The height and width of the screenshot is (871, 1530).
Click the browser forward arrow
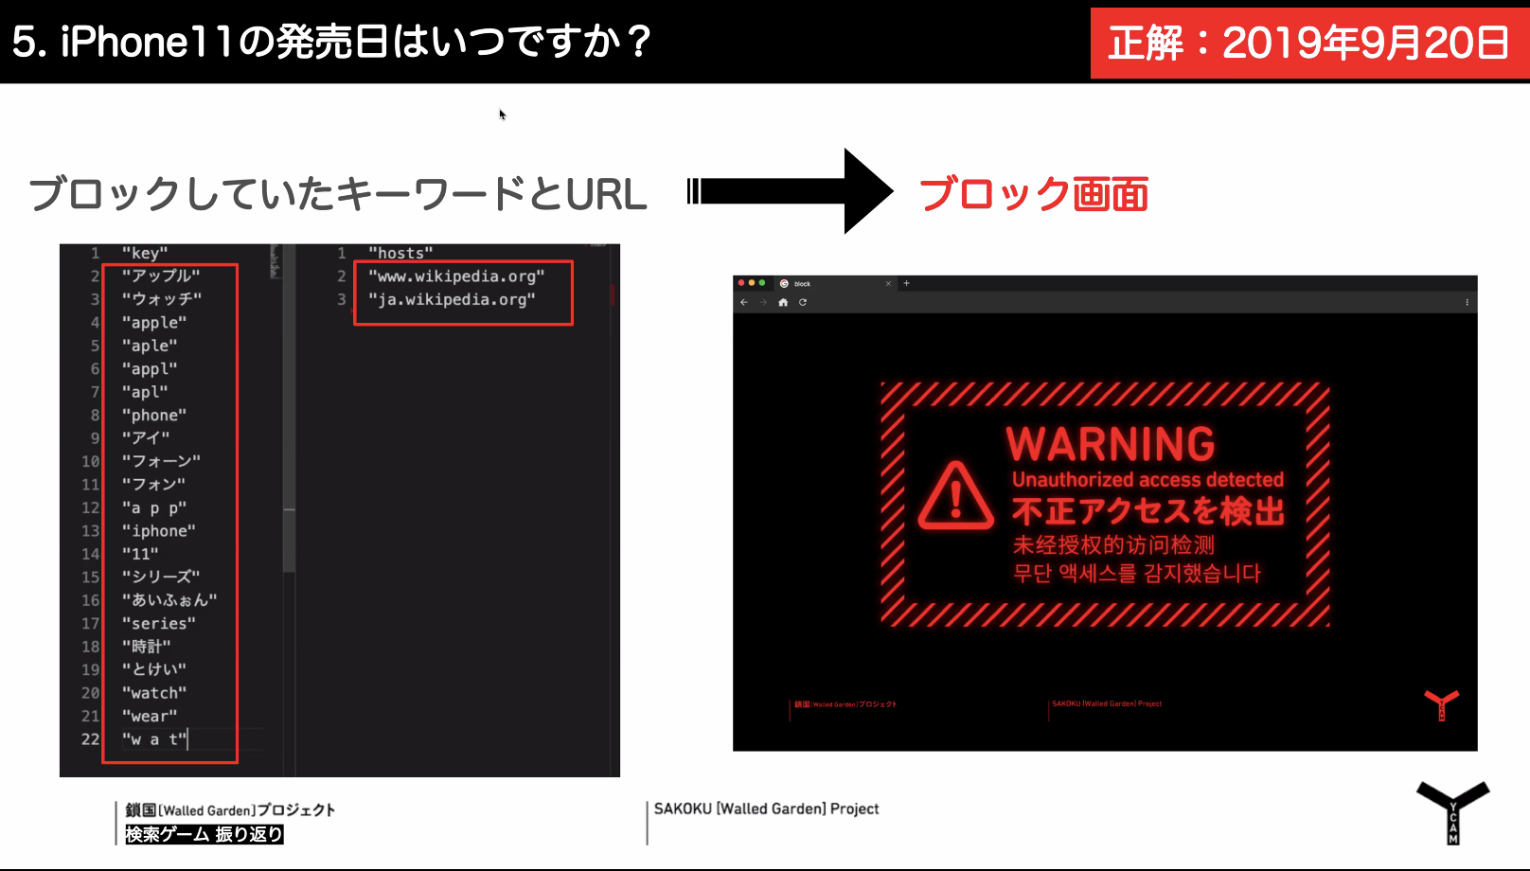click(x=763, y=302)
